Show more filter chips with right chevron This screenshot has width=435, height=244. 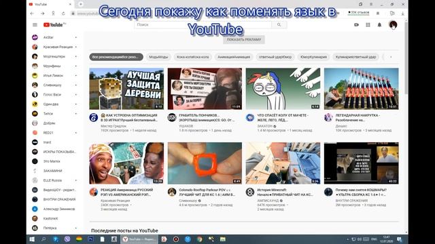391,57
